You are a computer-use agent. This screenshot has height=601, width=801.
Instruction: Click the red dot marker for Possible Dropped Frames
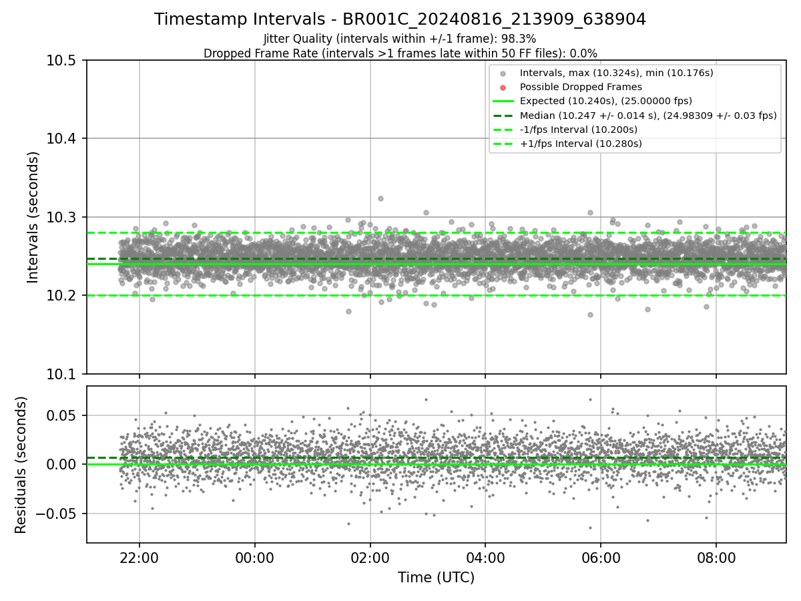(x=503, y=87)
